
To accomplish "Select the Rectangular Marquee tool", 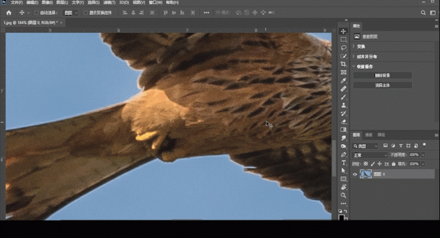I will coord(343,39).
